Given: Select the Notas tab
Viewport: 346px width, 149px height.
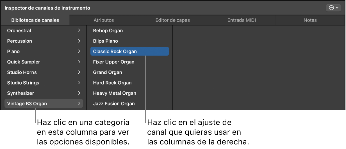Looking at the screenshot, I should (x=310, y=20).
